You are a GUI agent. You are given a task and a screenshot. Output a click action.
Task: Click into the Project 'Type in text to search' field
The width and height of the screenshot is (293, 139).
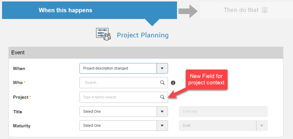[119, 97]
